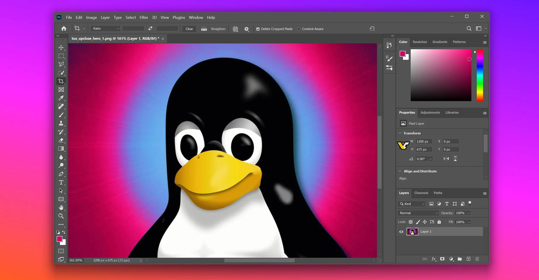Switch to the Channels tab
Screen dimensions: 539x280
[x=421, y=193]
